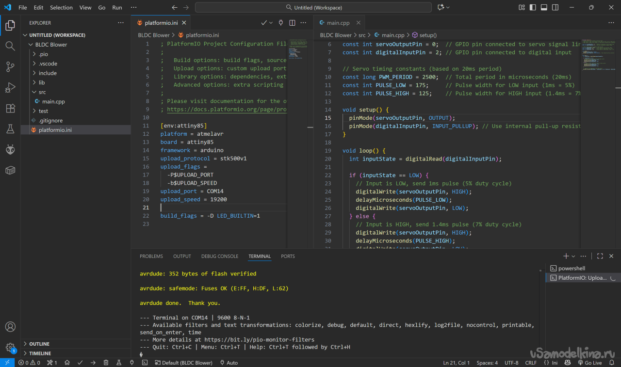This screenshot has height=367, width=621.
Task: Toggle the bottom panel visibility
Action: point(544,8)
